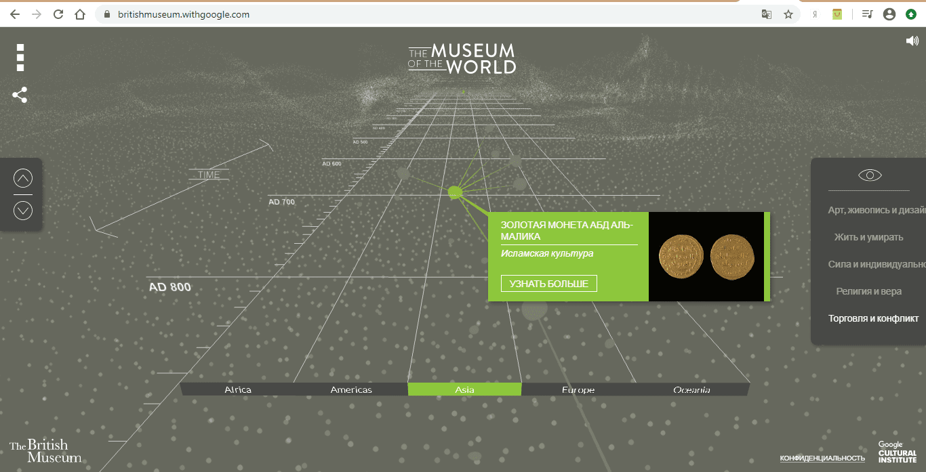Click the УЗНАТЬ БОЛЬШЕ button
This screenshot has height=472, width=926.
point(548,283)
